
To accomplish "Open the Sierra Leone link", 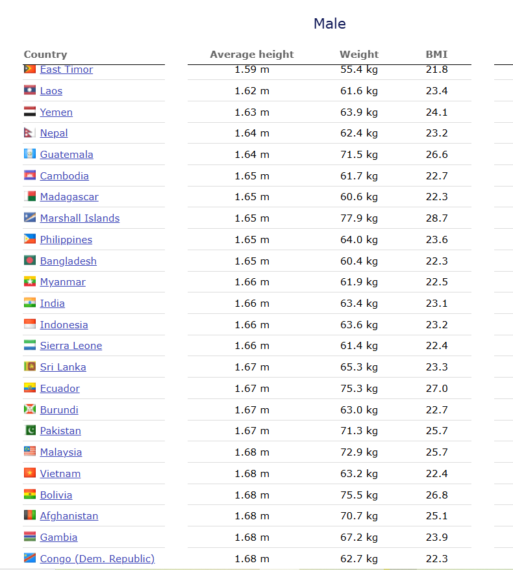I will [71, 345].
